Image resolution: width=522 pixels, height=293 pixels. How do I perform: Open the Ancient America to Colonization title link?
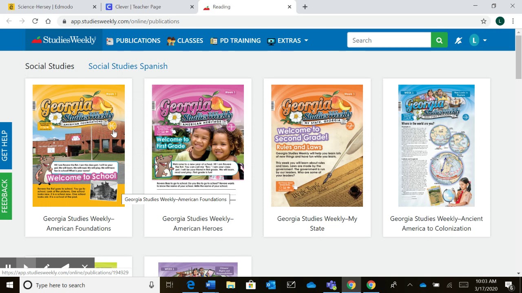[436, 223]
